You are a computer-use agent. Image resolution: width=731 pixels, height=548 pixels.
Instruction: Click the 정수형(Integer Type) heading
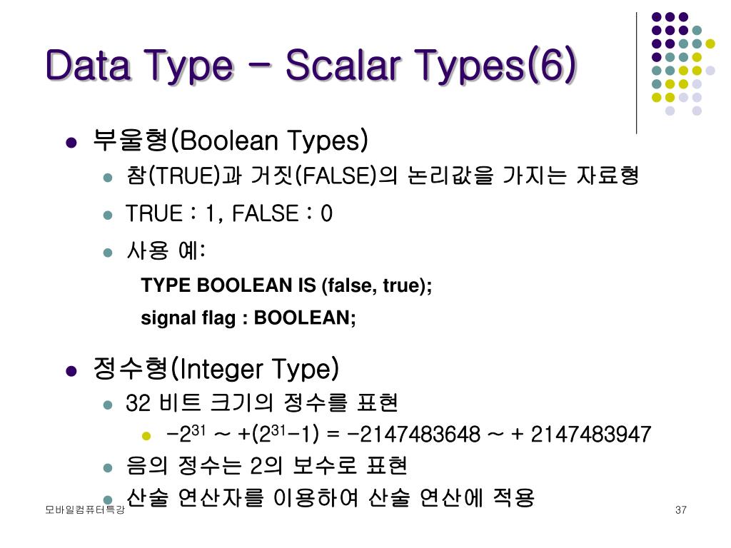pos(216,369)
